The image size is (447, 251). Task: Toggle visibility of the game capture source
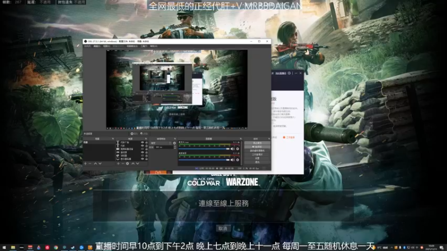click(x=142, y=152)
